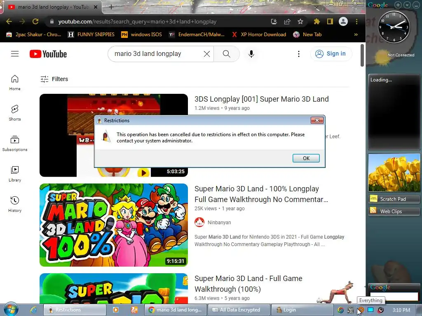Viewport: 422px width, 316px height.
Task: Click the YouTube search magnifier button
Action: [x=227, y=54]
